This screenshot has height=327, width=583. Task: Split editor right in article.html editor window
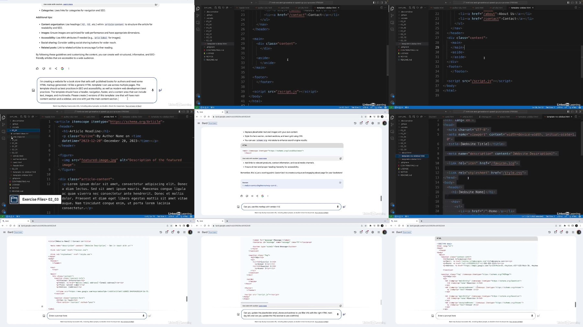point(187,117)
